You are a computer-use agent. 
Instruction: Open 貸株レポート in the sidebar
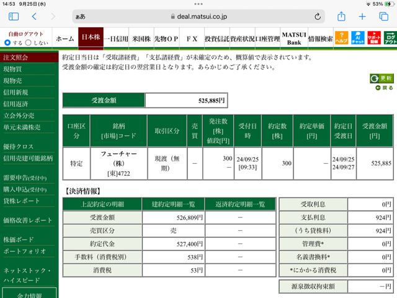22,201
